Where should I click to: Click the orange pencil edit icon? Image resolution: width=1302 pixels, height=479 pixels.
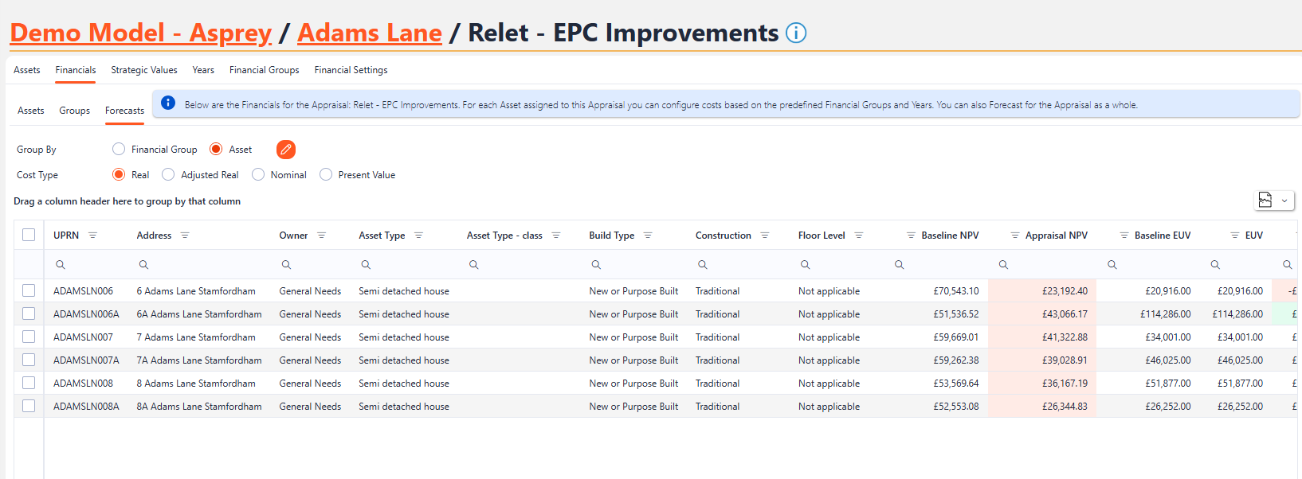coord(286,150)
